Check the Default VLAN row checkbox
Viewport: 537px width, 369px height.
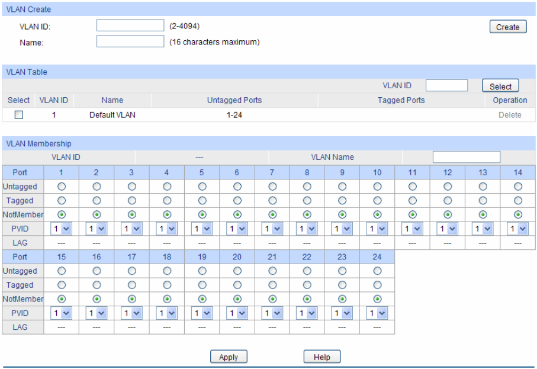(x=19, y=115)
